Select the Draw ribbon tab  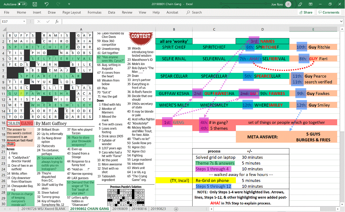coord(52,12)
